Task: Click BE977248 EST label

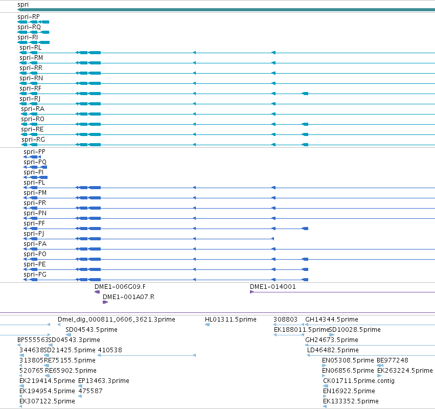Action: 393,361
